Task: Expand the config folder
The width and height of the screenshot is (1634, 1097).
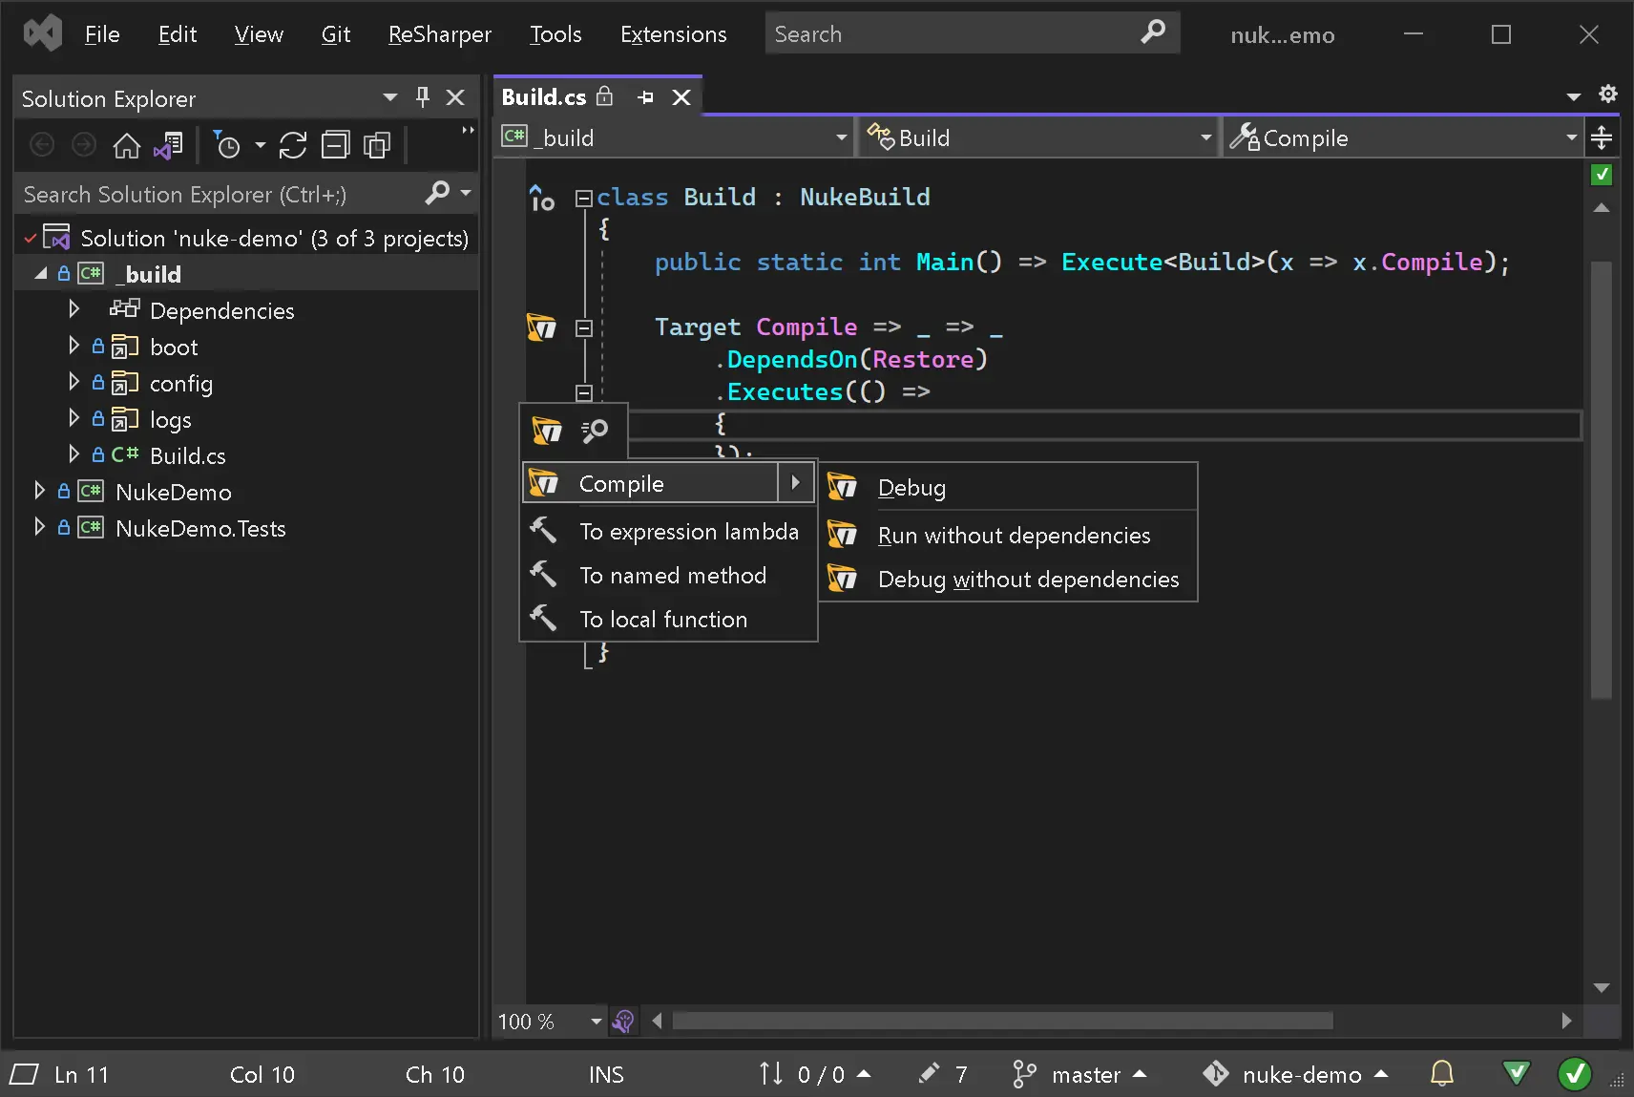Action: (73, 382)
